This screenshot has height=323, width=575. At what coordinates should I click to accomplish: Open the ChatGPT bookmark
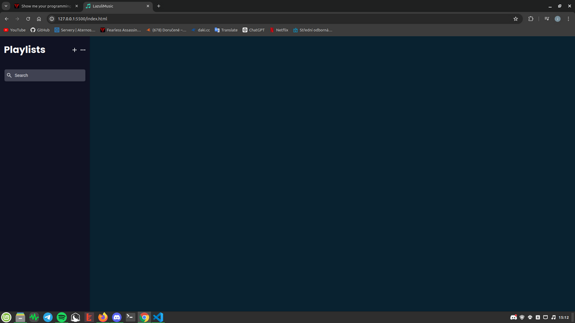pos(254,30)
